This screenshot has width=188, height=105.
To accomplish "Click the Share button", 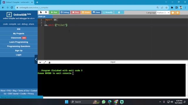I will click(86, 12).
